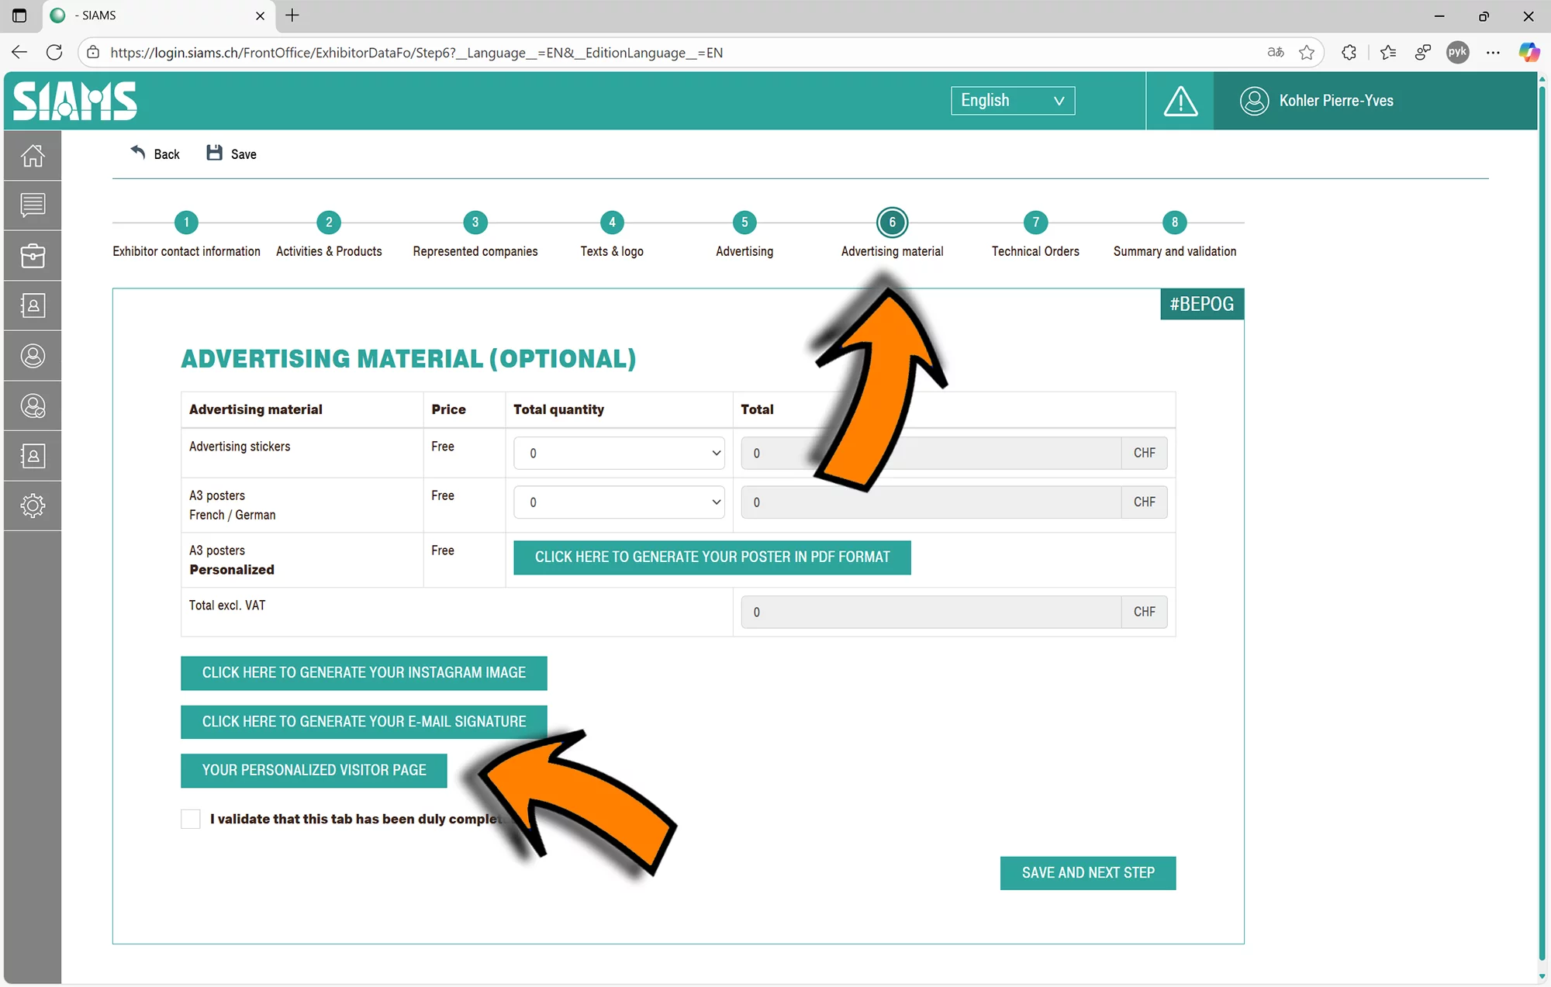
Task: Go to step 4 Texts & logo
Action: pyautogui.click(x=612, y=223)
